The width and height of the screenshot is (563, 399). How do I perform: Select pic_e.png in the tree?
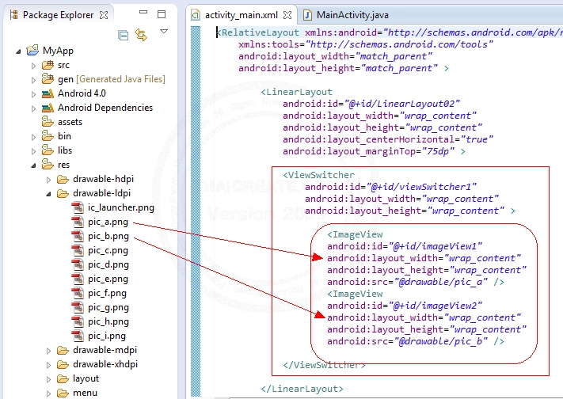pyautogui.click(x=108, y=279)
